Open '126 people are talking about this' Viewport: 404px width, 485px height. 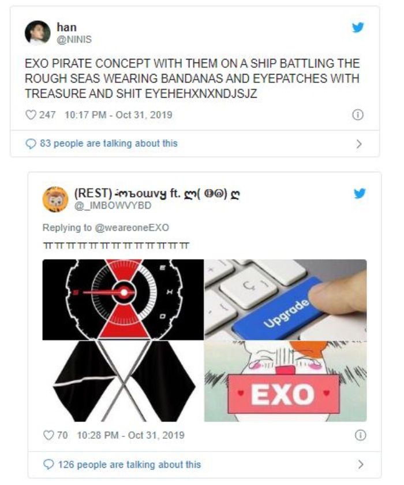[129, 465]
